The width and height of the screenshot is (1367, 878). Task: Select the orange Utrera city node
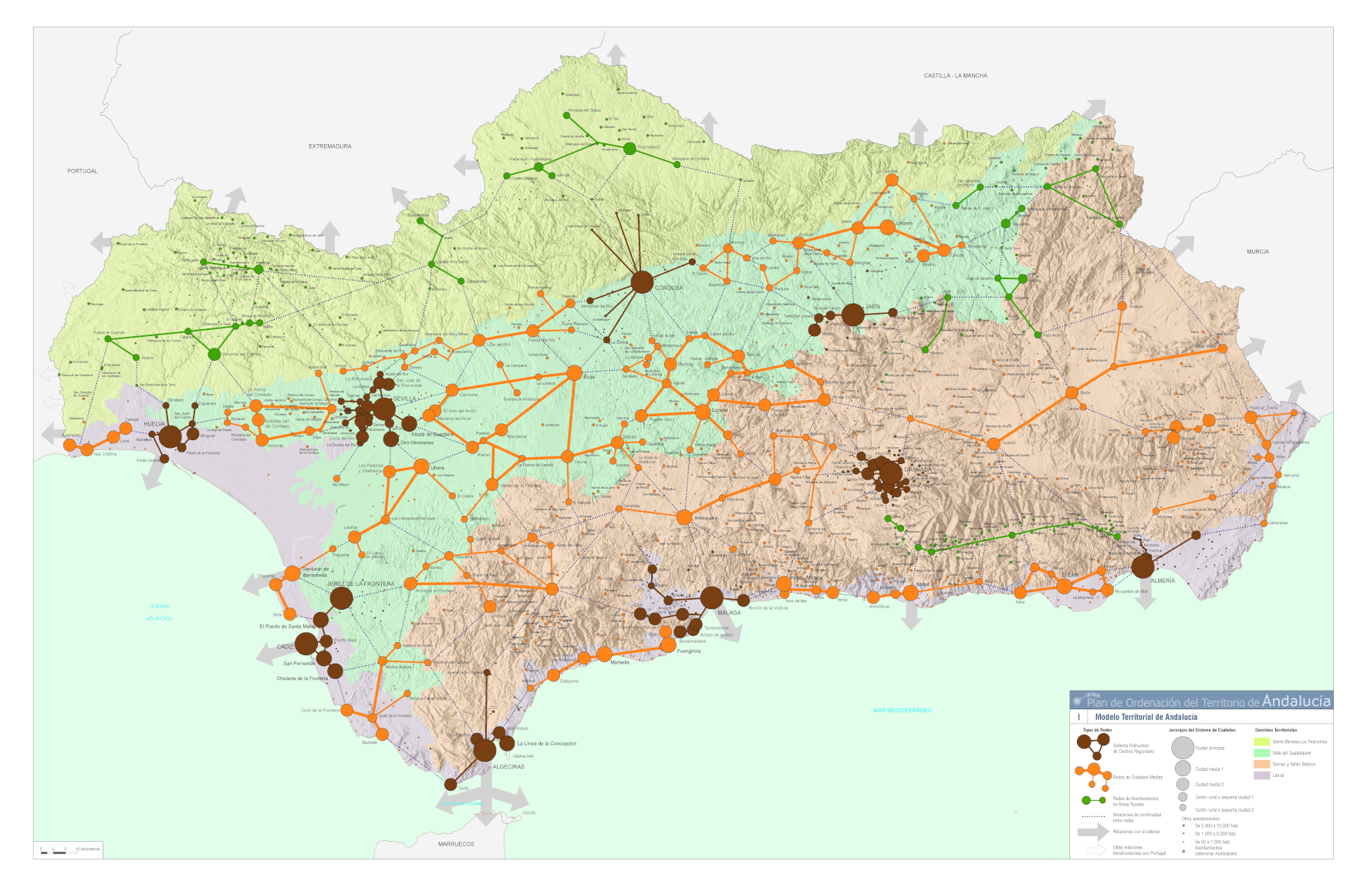421,466
